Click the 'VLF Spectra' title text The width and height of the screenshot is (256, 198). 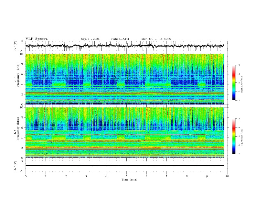(37, 39)
